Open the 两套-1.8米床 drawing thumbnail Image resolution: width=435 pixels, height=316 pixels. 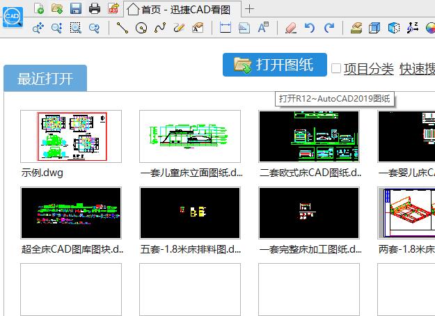tap(406, 213)
